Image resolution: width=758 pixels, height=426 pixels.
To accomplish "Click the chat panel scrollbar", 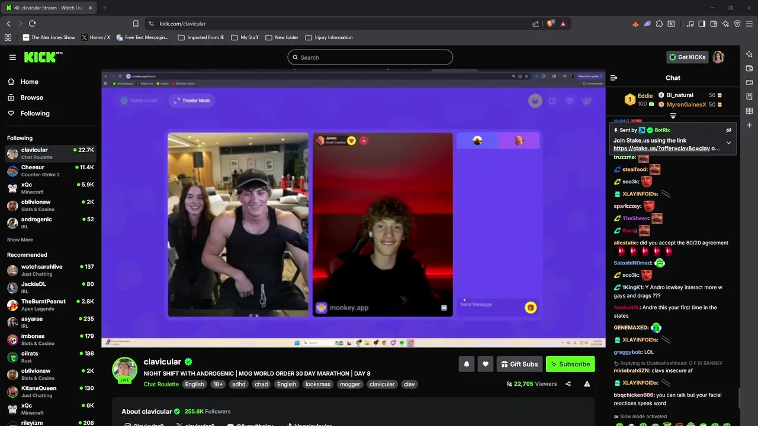I will [738, 398].
